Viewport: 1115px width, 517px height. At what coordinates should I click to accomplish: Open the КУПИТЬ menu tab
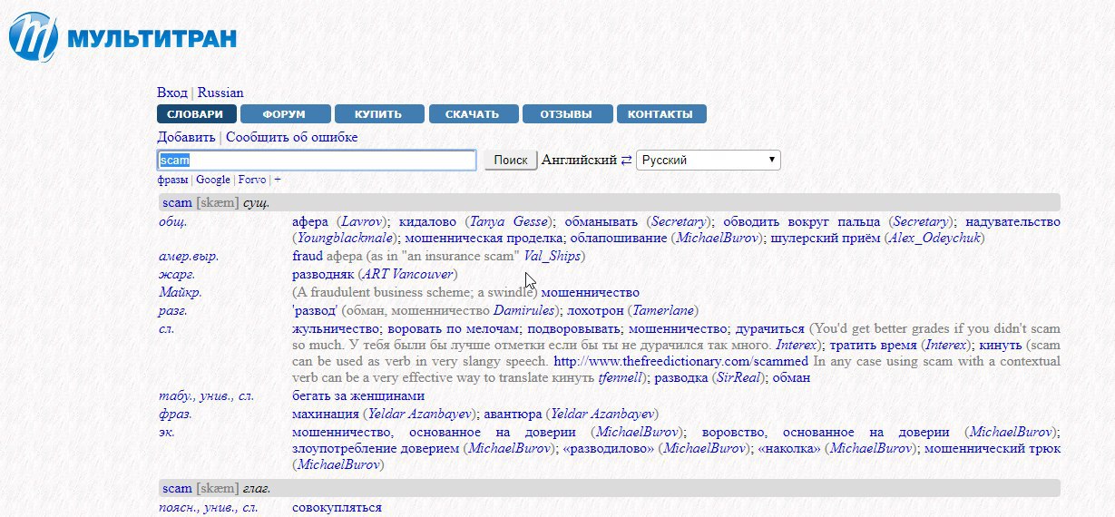pos(378,114)
